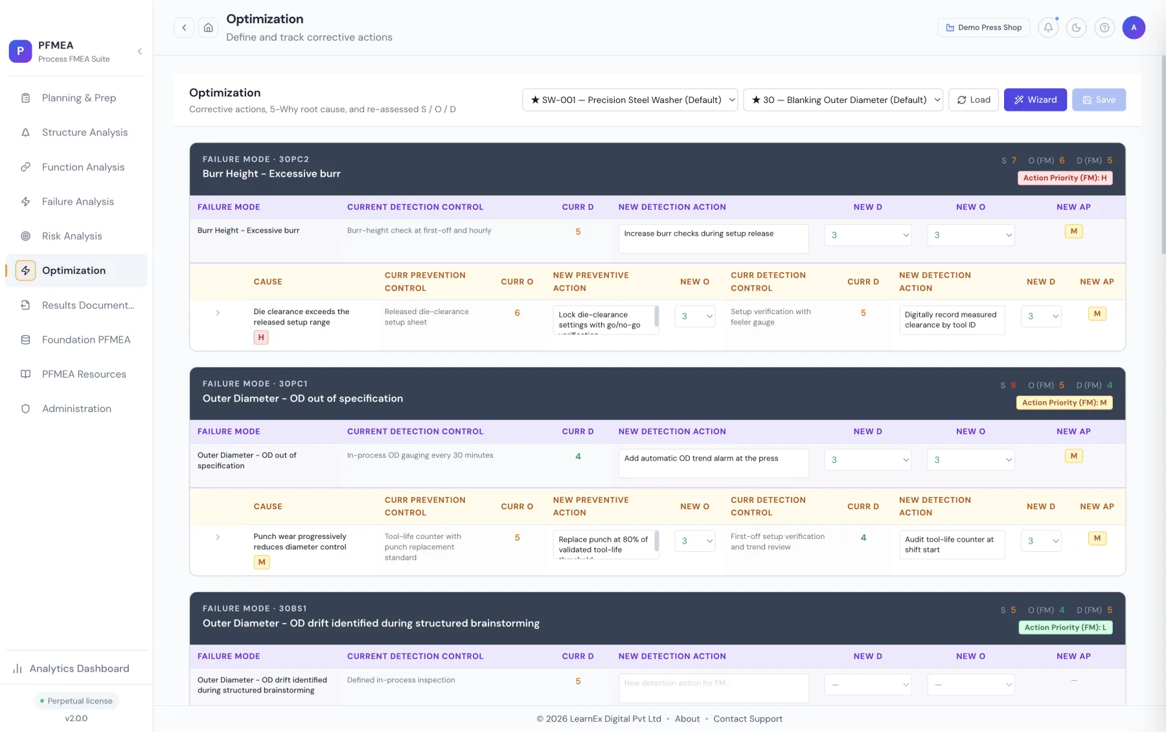Viewport: 1166px width, 732px height.
Task: Edit 'Digitally record measured clearance' detection action
Action: pyautogui.click(x=952, y=320)
